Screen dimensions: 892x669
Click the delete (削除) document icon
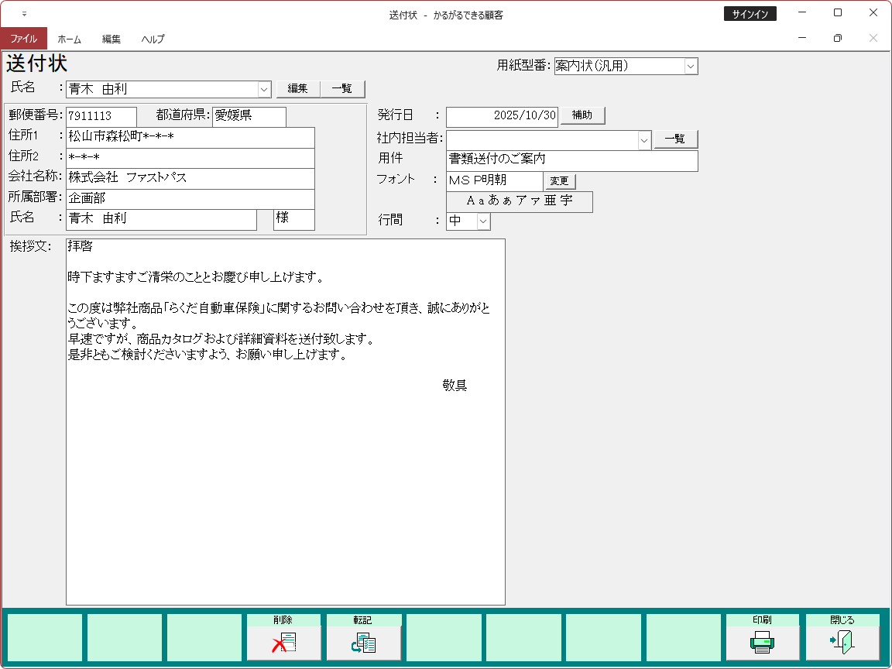pos(283,642)
